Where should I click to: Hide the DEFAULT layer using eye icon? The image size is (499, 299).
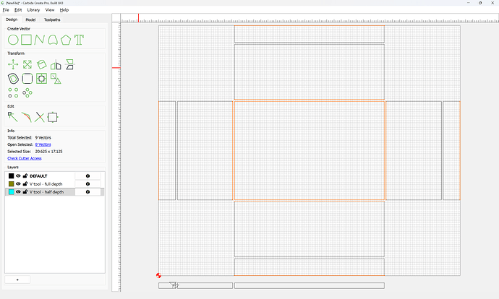pyautogui.click(x=18, y=175)
